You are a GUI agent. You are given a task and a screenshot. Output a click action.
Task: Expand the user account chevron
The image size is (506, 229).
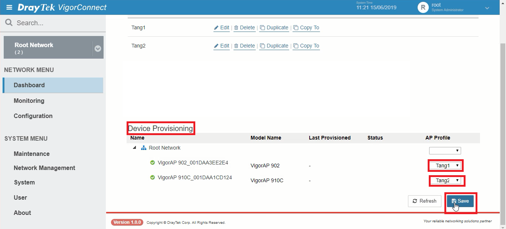click(x=487, y=8)
